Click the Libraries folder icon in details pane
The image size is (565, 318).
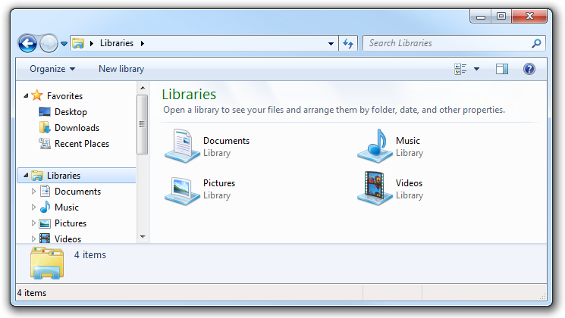47,263
